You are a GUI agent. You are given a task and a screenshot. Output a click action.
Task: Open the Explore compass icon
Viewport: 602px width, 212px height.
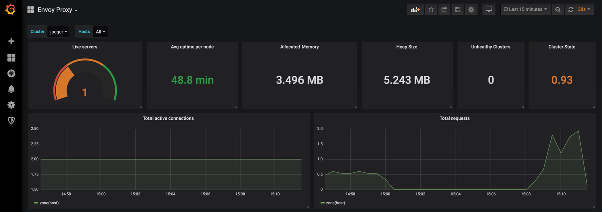coord(11,73)
